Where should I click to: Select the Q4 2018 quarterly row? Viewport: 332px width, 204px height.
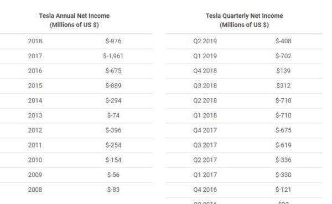245,71
